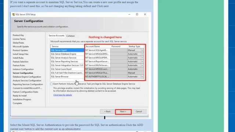Maximize the SQL Server 2016 Setup window
The height and width of the screenshot is (132, 235).
point(137,14)
